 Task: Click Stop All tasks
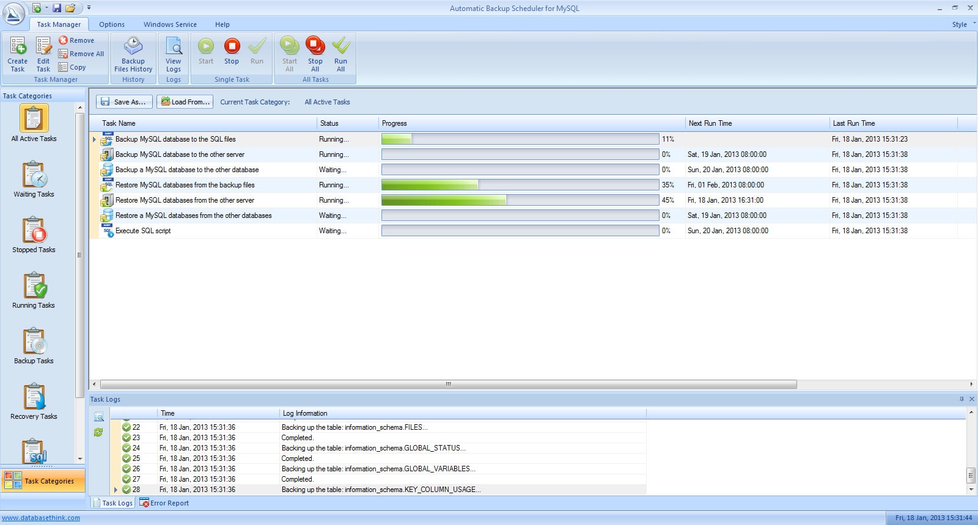pos(315,54)
